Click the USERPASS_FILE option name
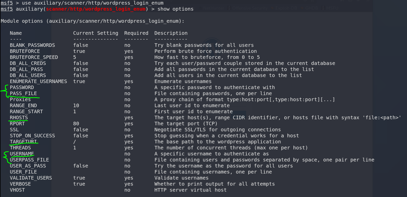Image resolution: width=407 pixels, height=197 pixels. click(x=29, y=160)
